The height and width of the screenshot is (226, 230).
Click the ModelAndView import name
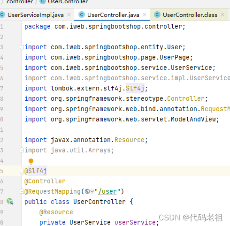pyautogui.click(x=193, y=119)
